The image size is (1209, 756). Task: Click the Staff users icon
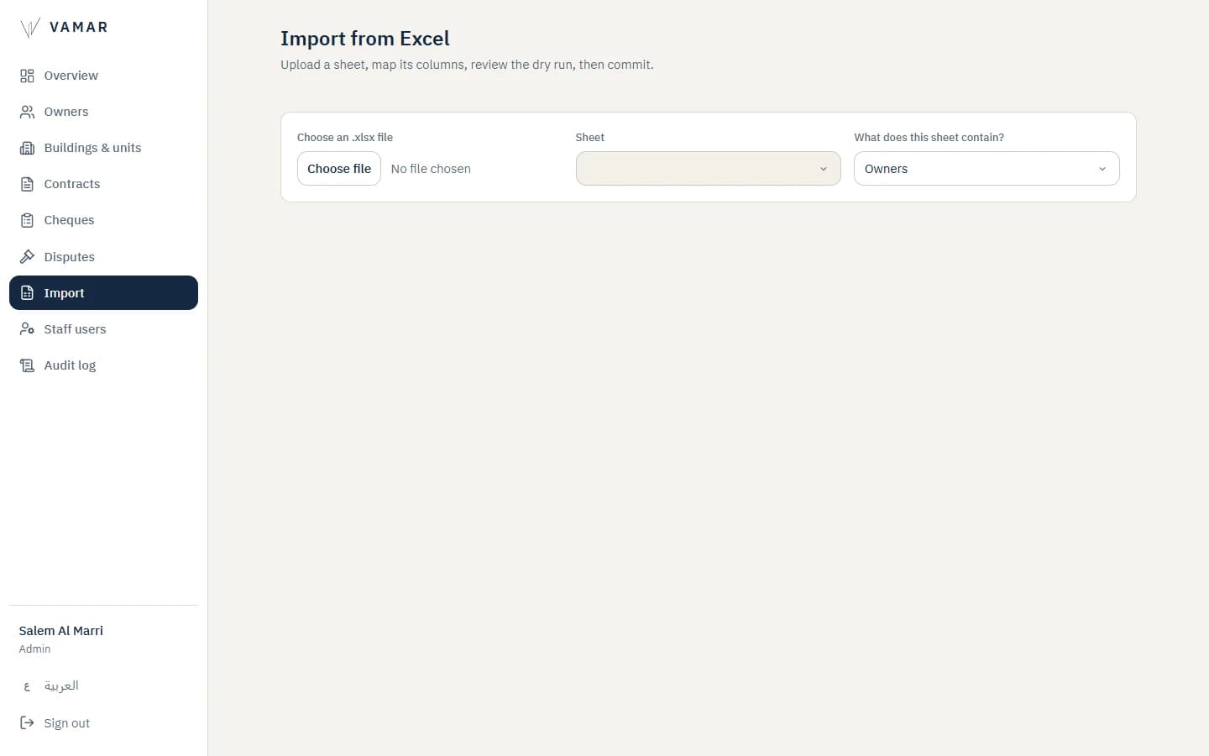pos(27,329)
